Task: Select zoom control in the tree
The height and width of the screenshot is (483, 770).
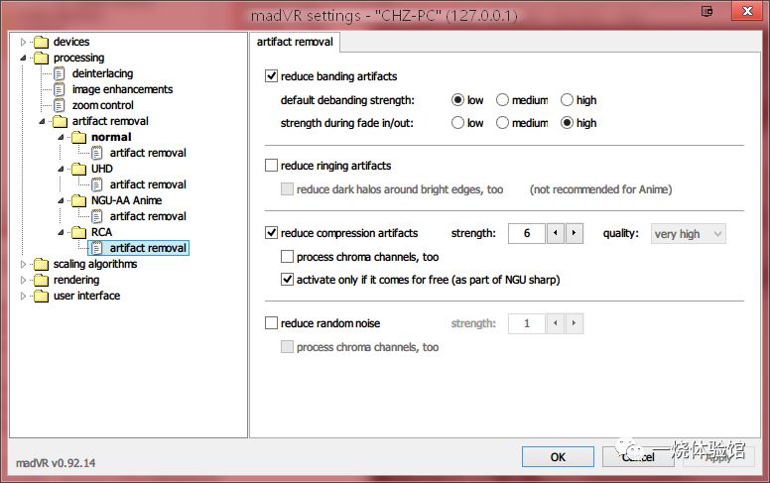Action: [x=102, y=105]
